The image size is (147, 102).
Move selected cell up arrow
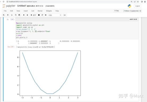tap(24, 15)
